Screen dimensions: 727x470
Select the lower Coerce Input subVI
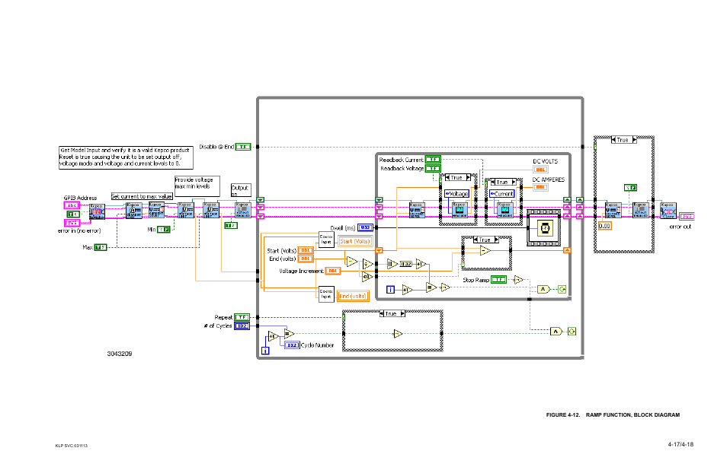pyautogui.click(x=326, y=294)
